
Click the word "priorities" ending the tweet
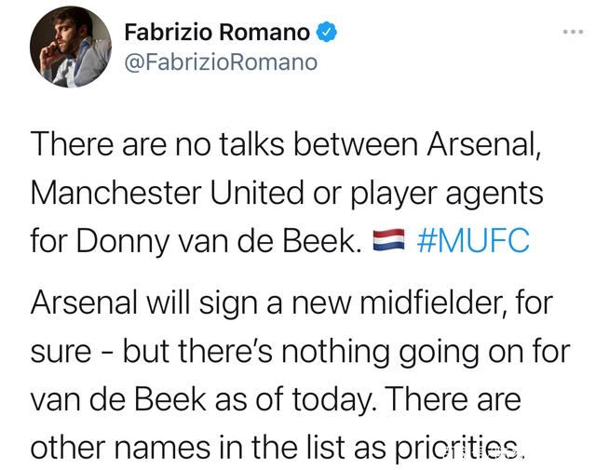[460, 448]
